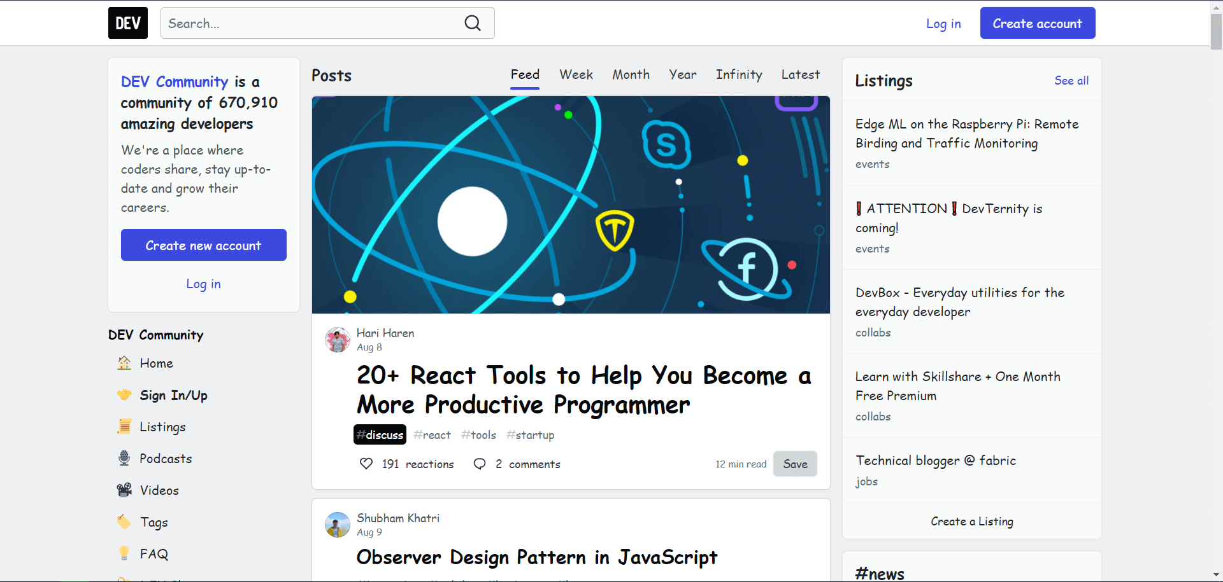Click the Aug 9 post date
The height and width of the screenshot is (582, 1223).
369,532
